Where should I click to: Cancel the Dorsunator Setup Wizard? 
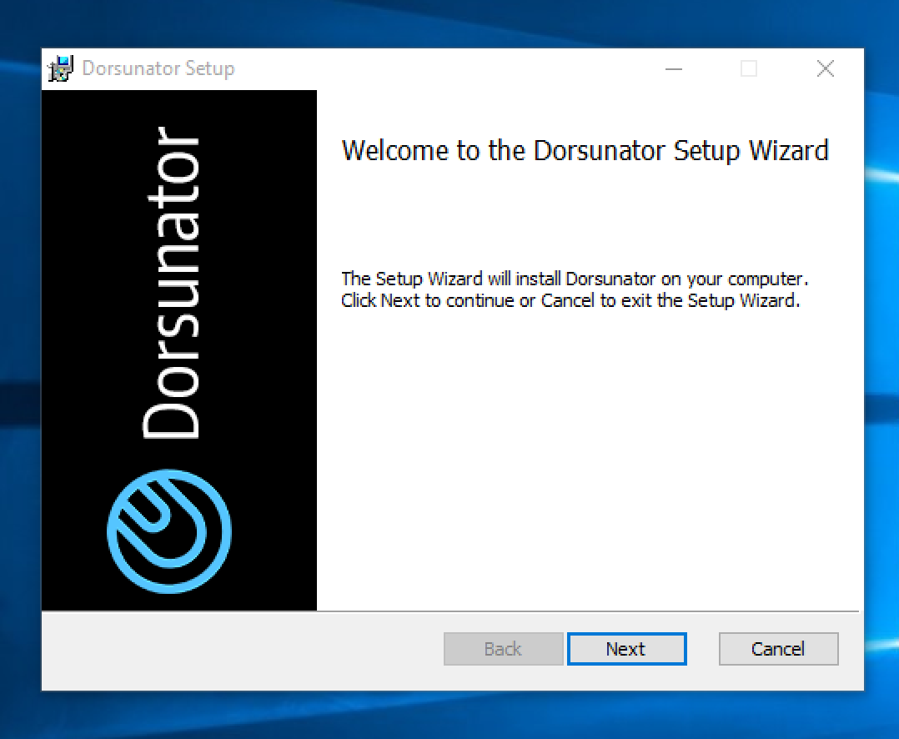[778, 649]
